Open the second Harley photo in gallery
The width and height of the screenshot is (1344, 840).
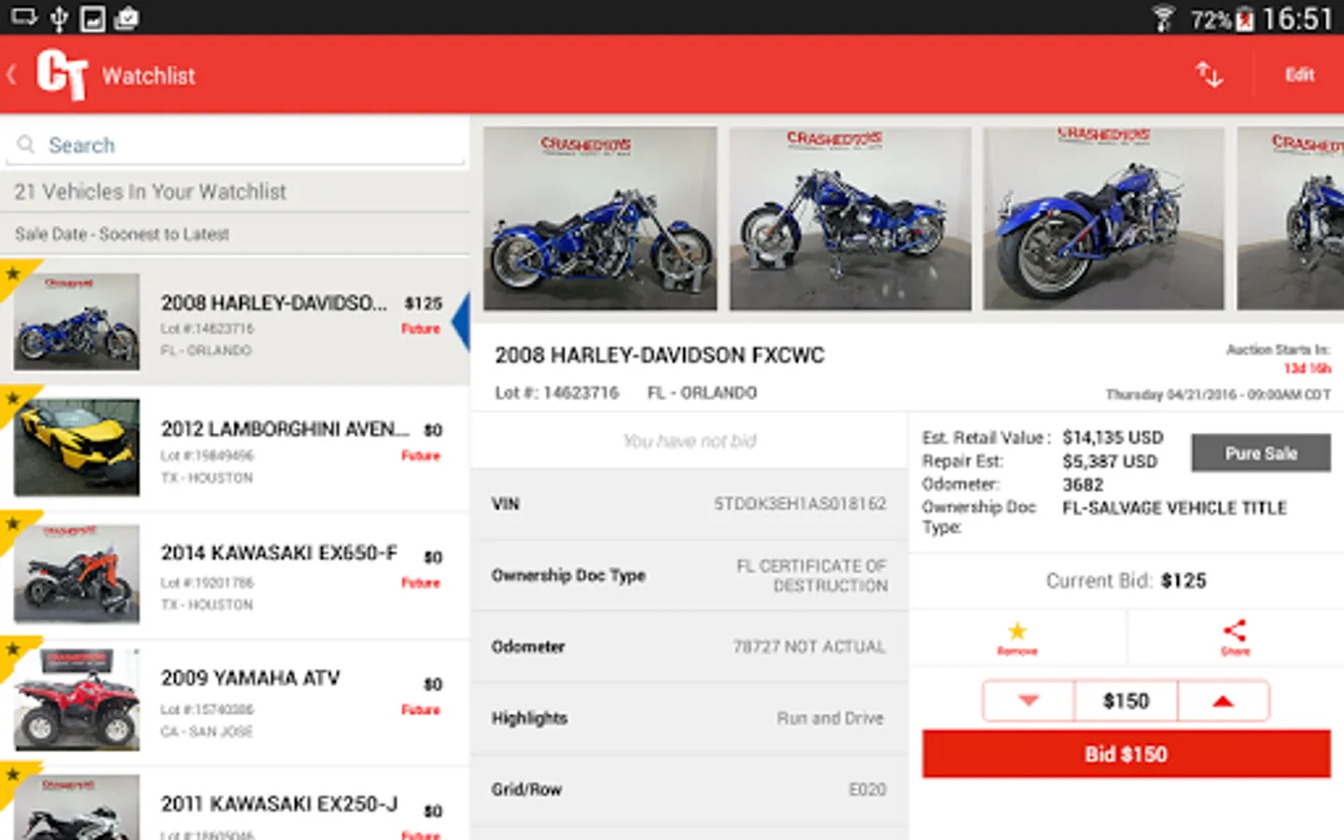click(x=850, y=218)
